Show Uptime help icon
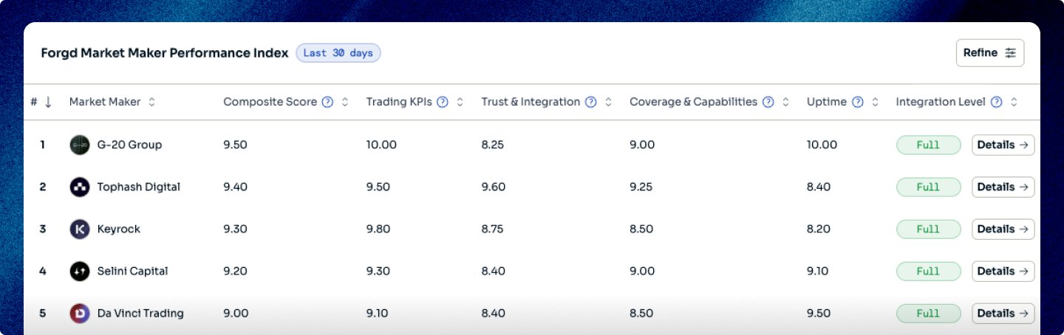 [x=858, y=103]
